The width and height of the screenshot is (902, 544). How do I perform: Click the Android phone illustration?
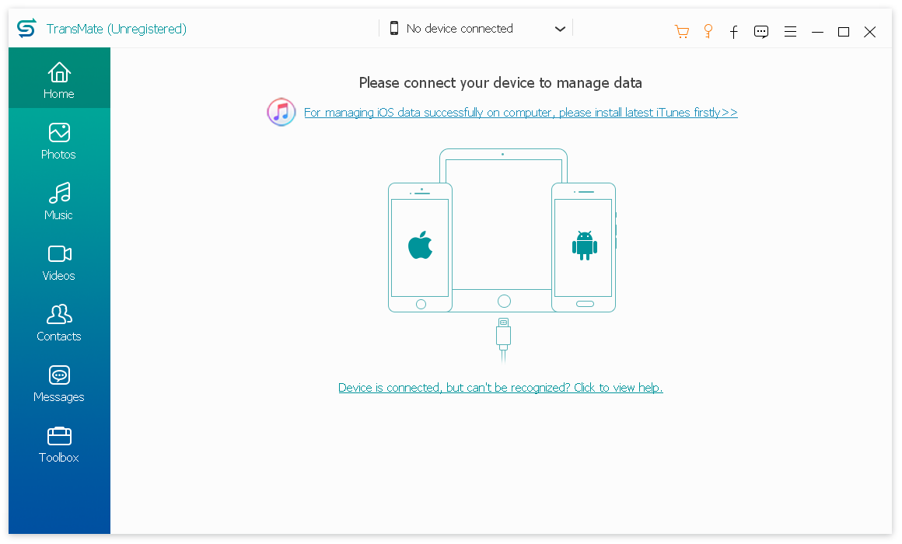click(x=584, y=247)
